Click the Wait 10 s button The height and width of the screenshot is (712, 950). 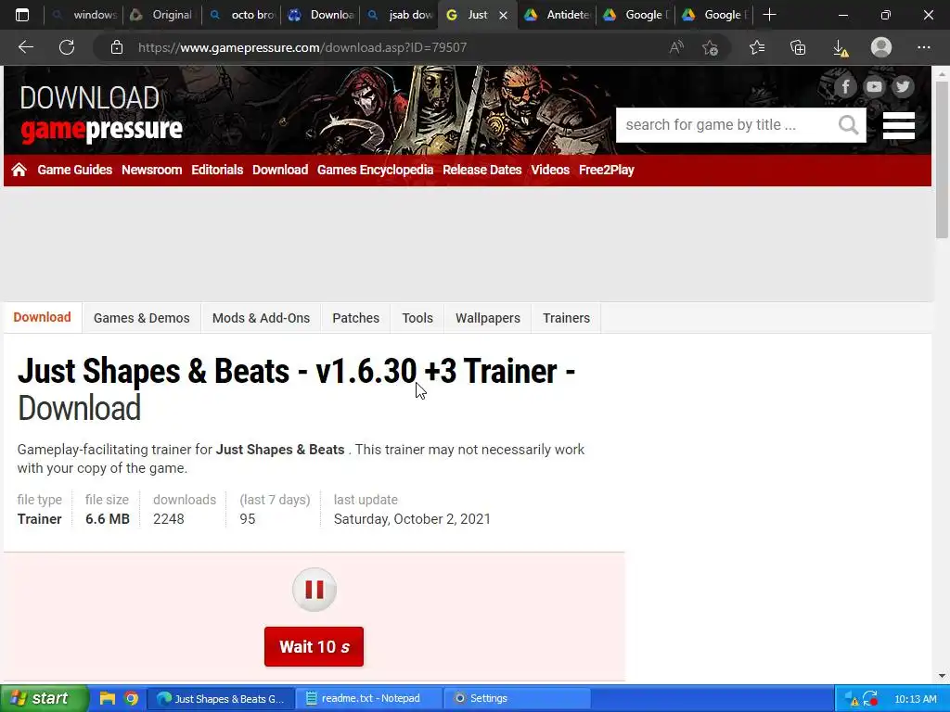314,646
